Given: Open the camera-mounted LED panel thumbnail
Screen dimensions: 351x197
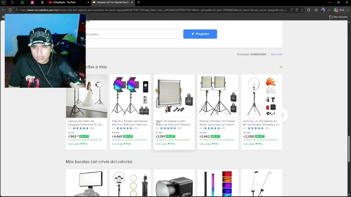Looking at the screenshot, I should click(87, 183).
